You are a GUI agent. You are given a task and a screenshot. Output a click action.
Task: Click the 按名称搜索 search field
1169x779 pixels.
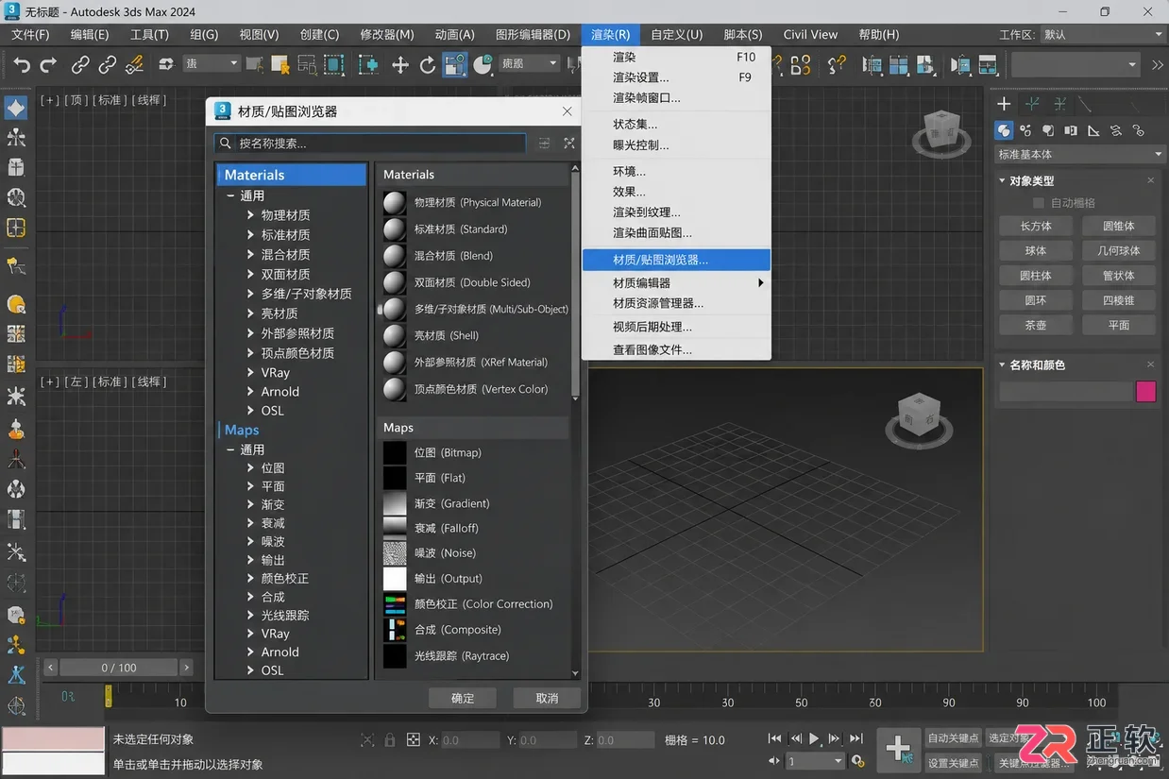[370, 144]
